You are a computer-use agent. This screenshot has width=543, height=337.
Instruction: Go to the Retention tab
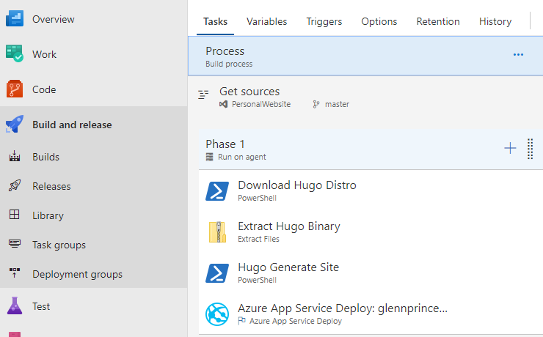[x=438, y=21]
